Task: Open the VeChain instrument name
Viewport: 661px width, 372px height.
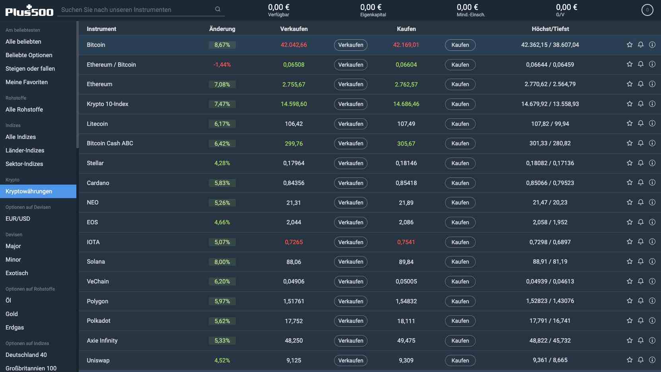Action: point(98,281)
